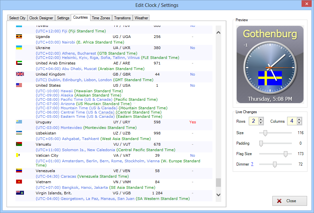Click the Flag Size slider handle

point(285,154)
